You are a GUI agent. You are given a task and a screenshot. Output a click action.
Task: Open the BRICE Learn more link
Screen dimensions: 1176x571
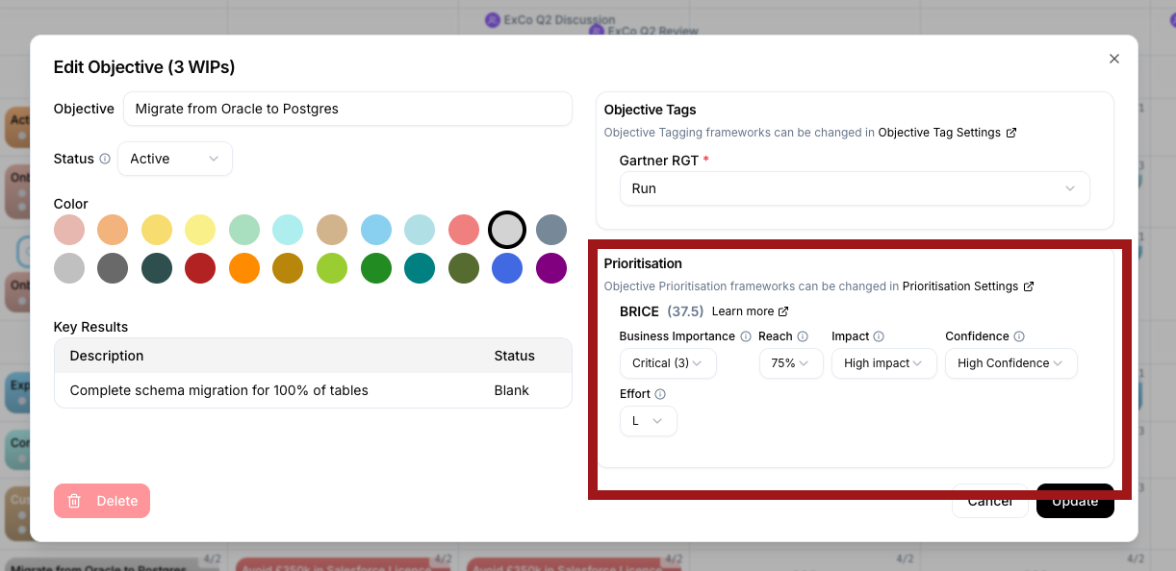point(750,311)
